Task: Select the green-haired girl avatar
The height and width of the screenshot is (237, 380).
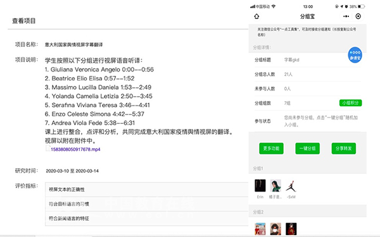Action: [x=275, y=185]
